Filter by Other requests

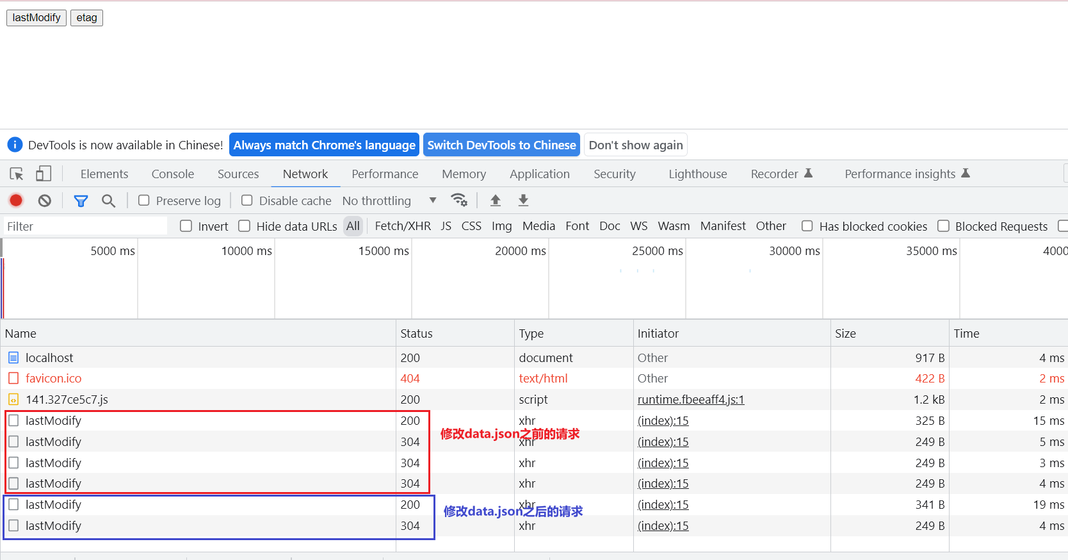pyautogui.click(x=771, y=226)
